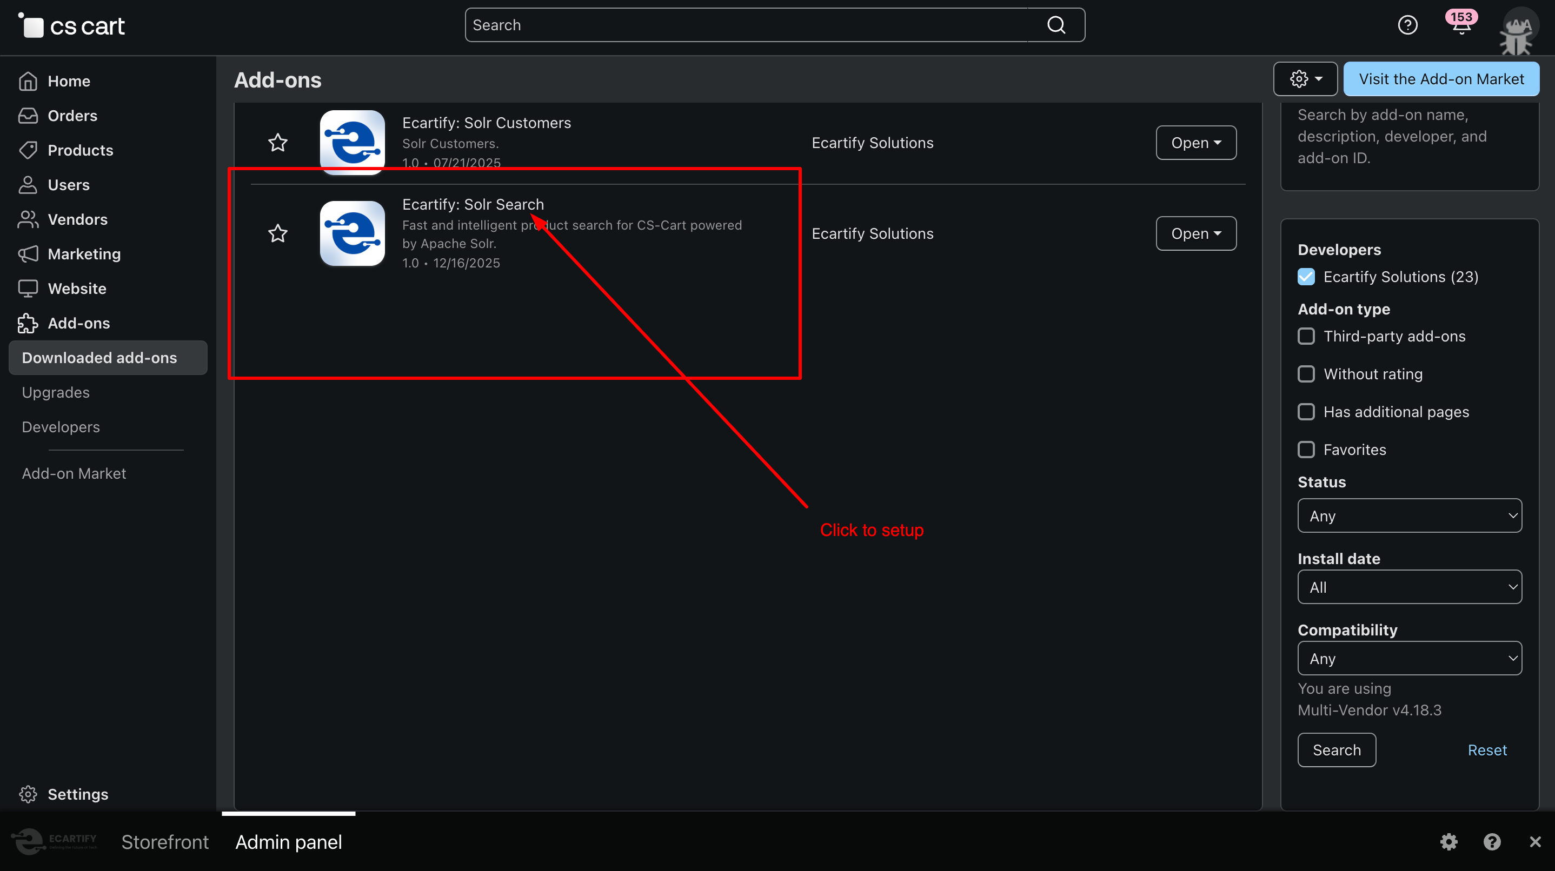1555x871 pixels.
Task: Open the Products menu
Action: 79,150
